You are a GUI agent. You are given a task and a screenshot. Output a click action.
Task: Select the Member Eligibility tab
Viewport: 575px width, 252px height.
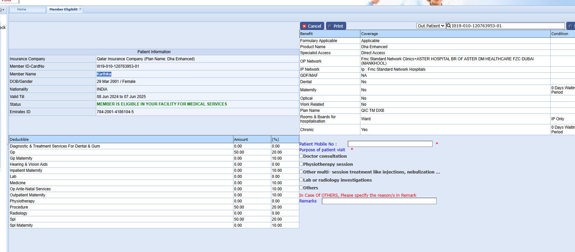(x=63, y=9)
